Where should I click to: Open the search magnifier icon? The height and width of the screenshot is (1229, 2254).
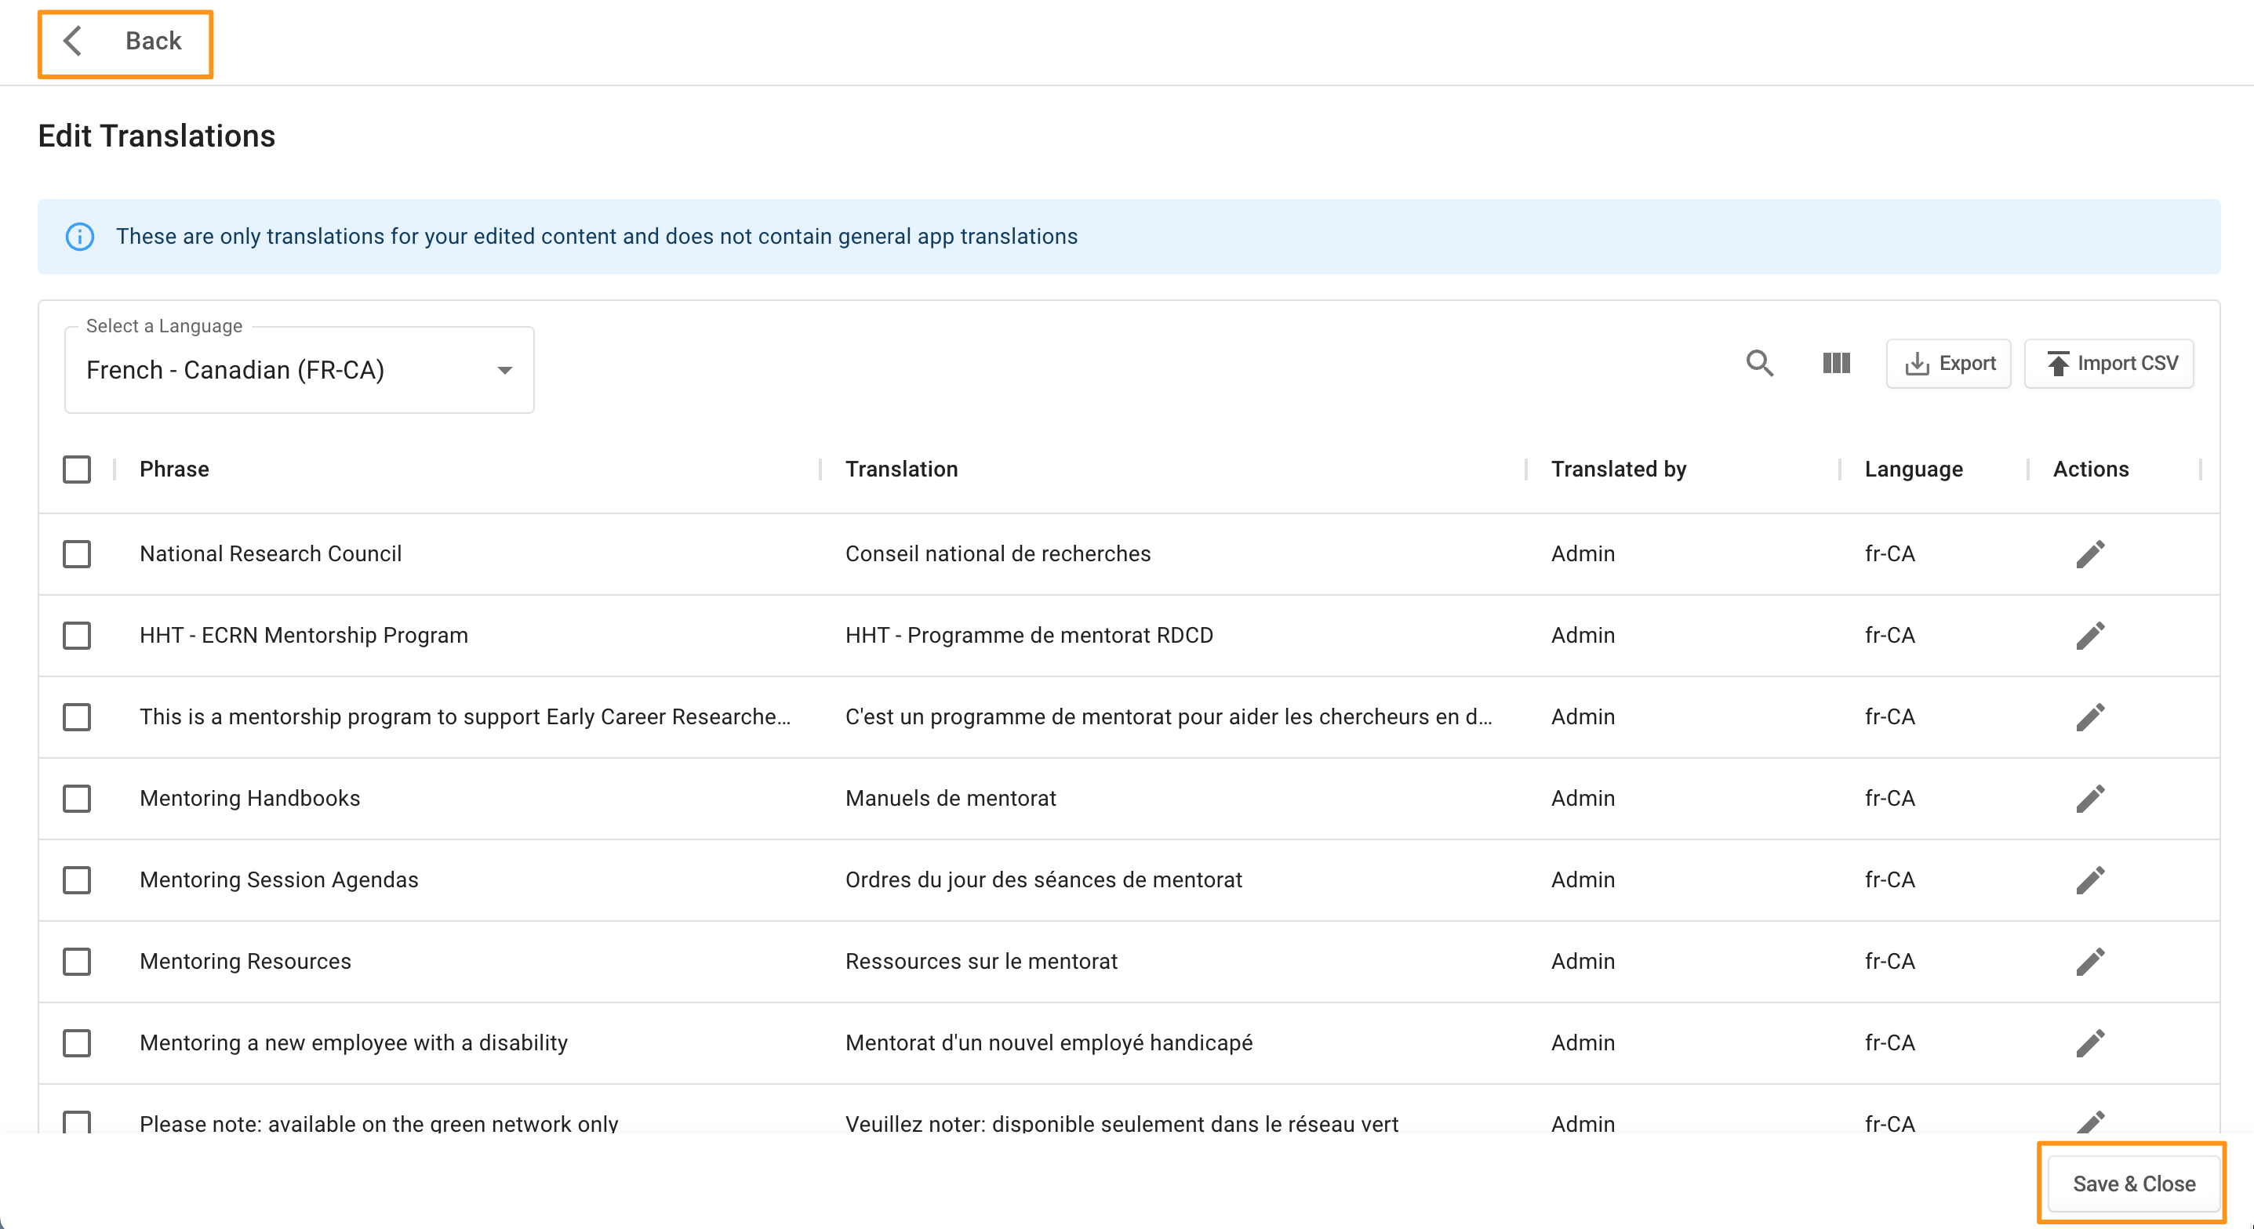pyautogui.click(x=1760, y=363)
